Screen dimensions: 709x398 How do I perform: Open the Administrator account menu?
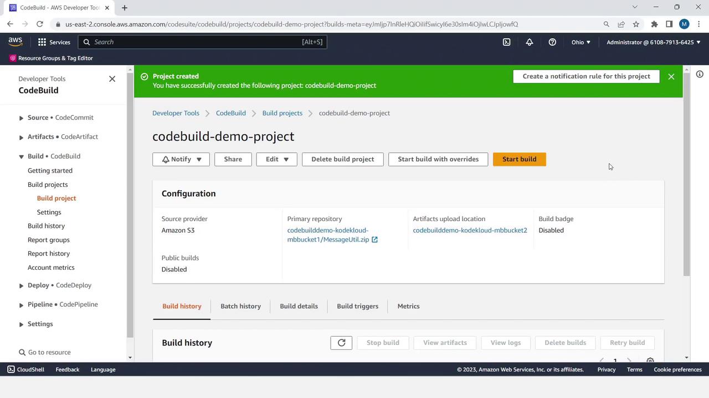point(654,42)
